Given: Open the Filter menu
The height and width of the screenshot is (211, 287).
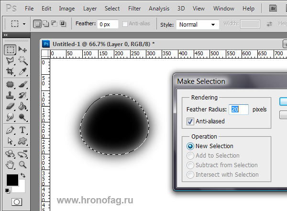Looking at the screenshot, I should 134,9.
